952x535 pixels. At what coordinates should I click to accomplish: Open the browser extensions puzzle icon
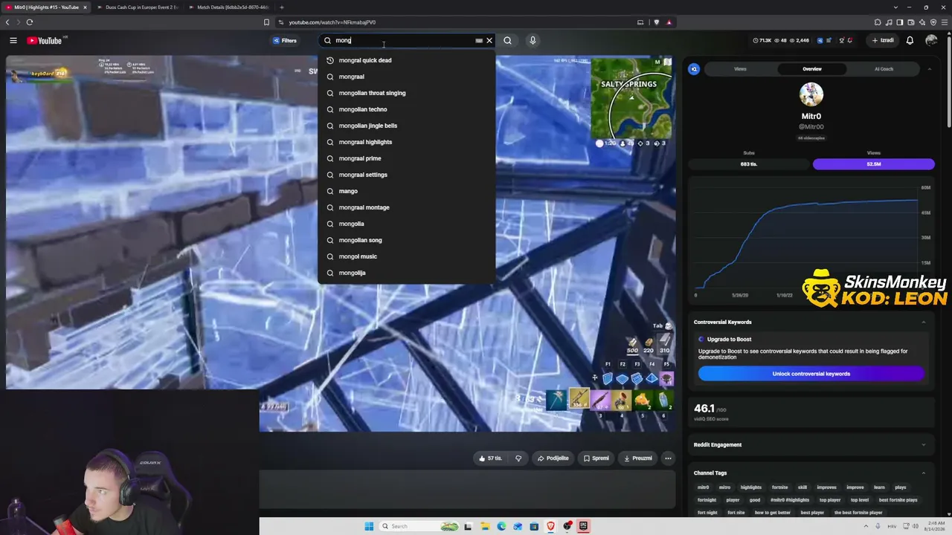click(878, 22)
